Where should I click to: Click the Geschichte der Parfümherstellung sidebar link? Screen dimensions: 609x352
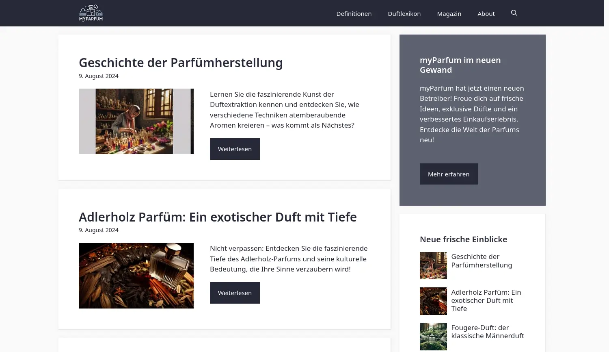(x=482, y=261)
